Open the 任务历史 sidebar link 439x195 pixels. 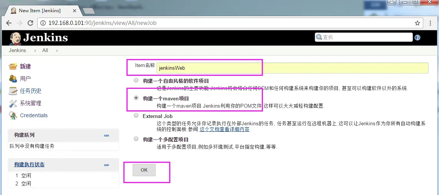[30, 91]
